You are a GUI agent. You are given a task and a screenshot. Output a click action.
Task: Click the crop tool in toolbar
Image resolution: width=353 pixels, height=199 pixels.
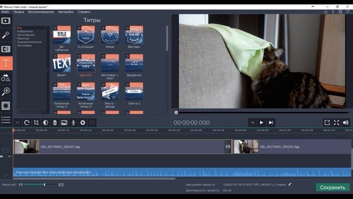pos(36,123)
